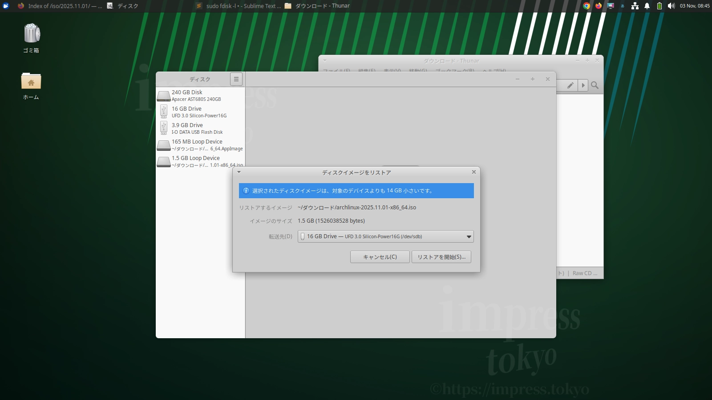Viewport: 712px width, 400px height.
Task: Click the あ input method indicator
Action: 623,6
